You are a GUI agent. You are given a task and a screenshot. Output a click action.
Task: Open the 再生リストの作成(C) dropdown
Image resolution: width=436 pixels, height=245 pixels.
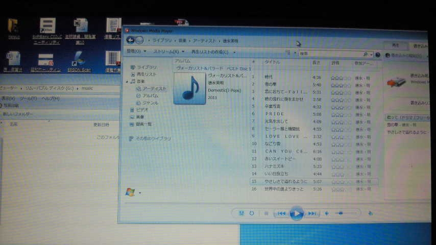[213, 52]
